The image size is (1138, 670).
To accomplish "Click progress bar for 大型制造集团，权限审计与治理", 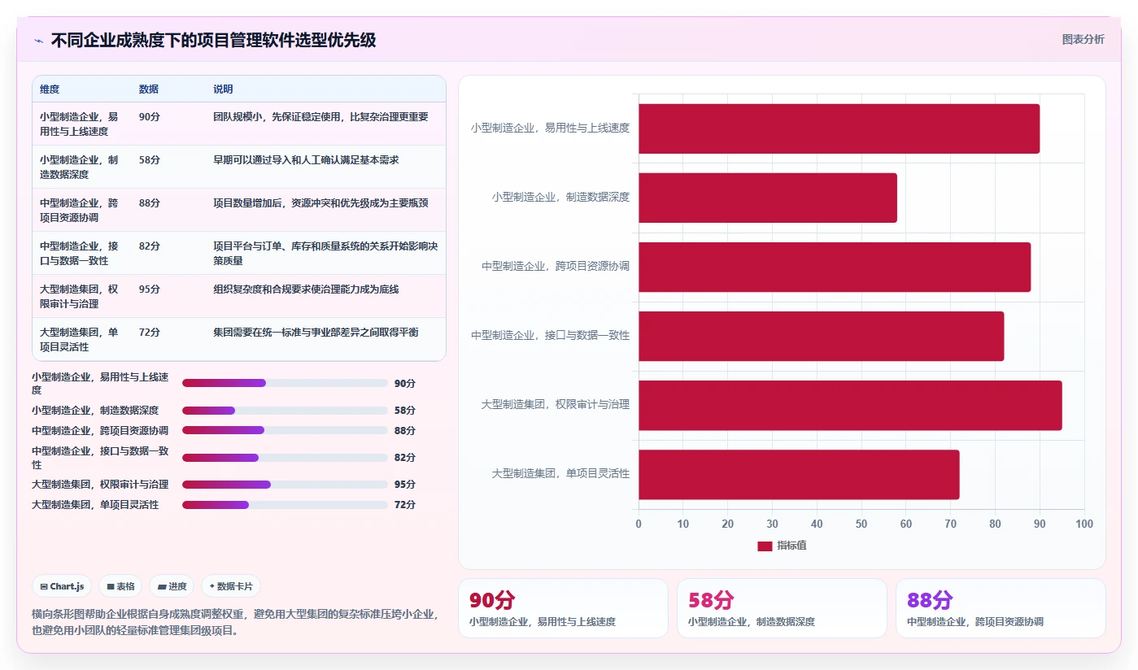I will (285, 485).
